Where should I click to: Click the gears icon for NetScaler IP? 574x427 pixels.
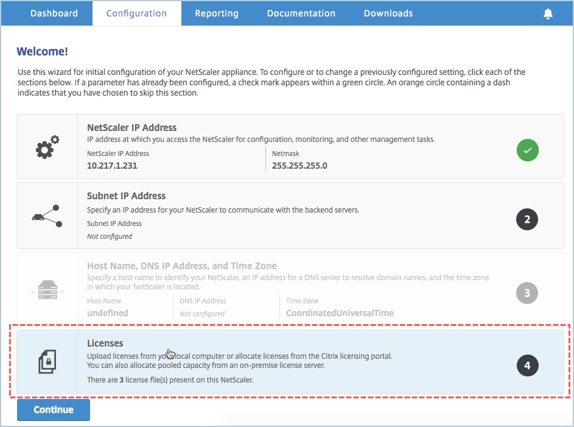47,147
